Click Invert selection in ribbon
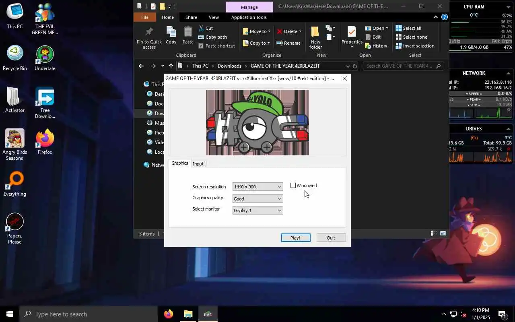Image resolution: width=515 pixels, height=322 pixels. click(415, 46)
